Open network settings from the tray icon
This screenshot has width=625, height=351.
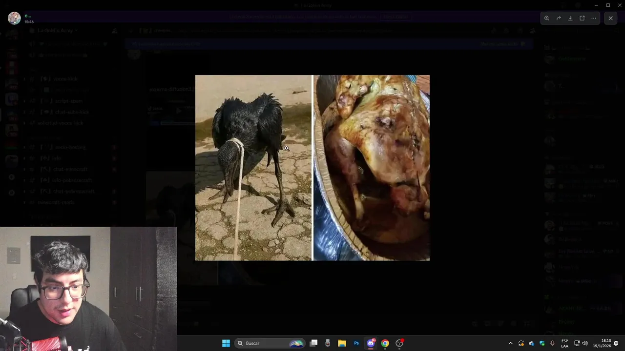pyautogui.click(x=577, y=343)
